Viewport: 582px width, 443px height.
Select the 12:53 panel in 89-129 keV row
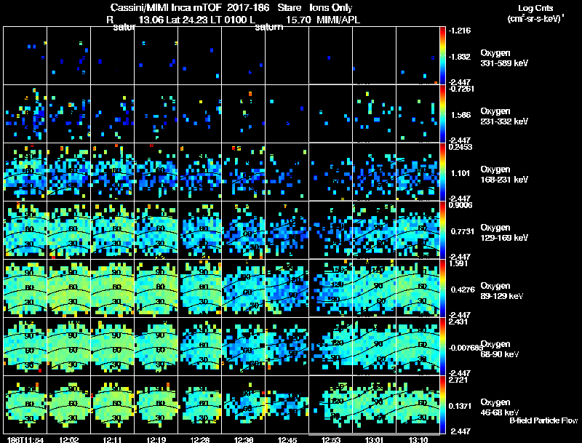click(330, 288)
